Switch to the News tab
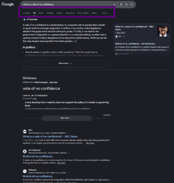The image size is (174, 183). pos(41,13)
